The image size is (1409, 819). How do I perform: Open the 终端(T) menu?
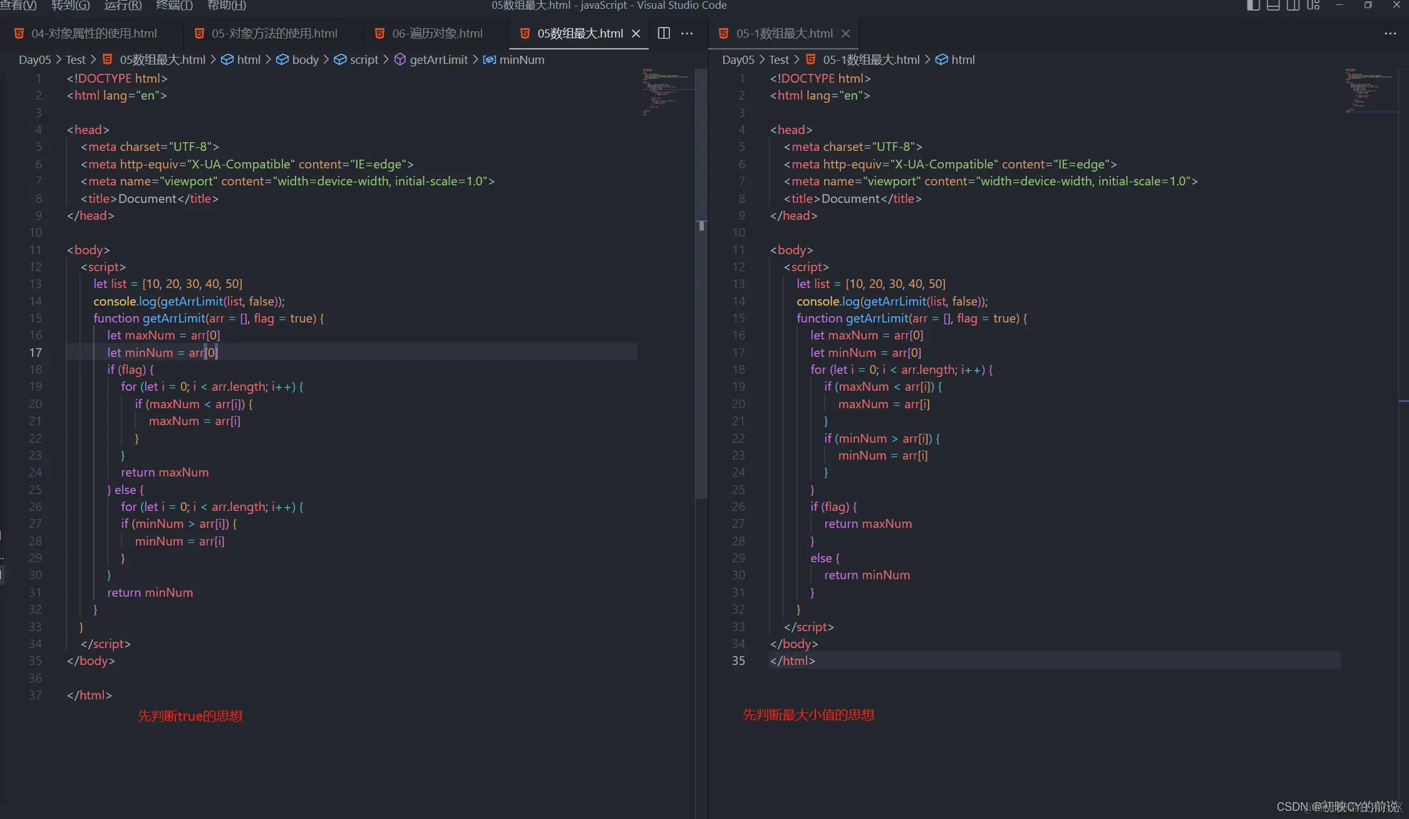tap(173, 5)
